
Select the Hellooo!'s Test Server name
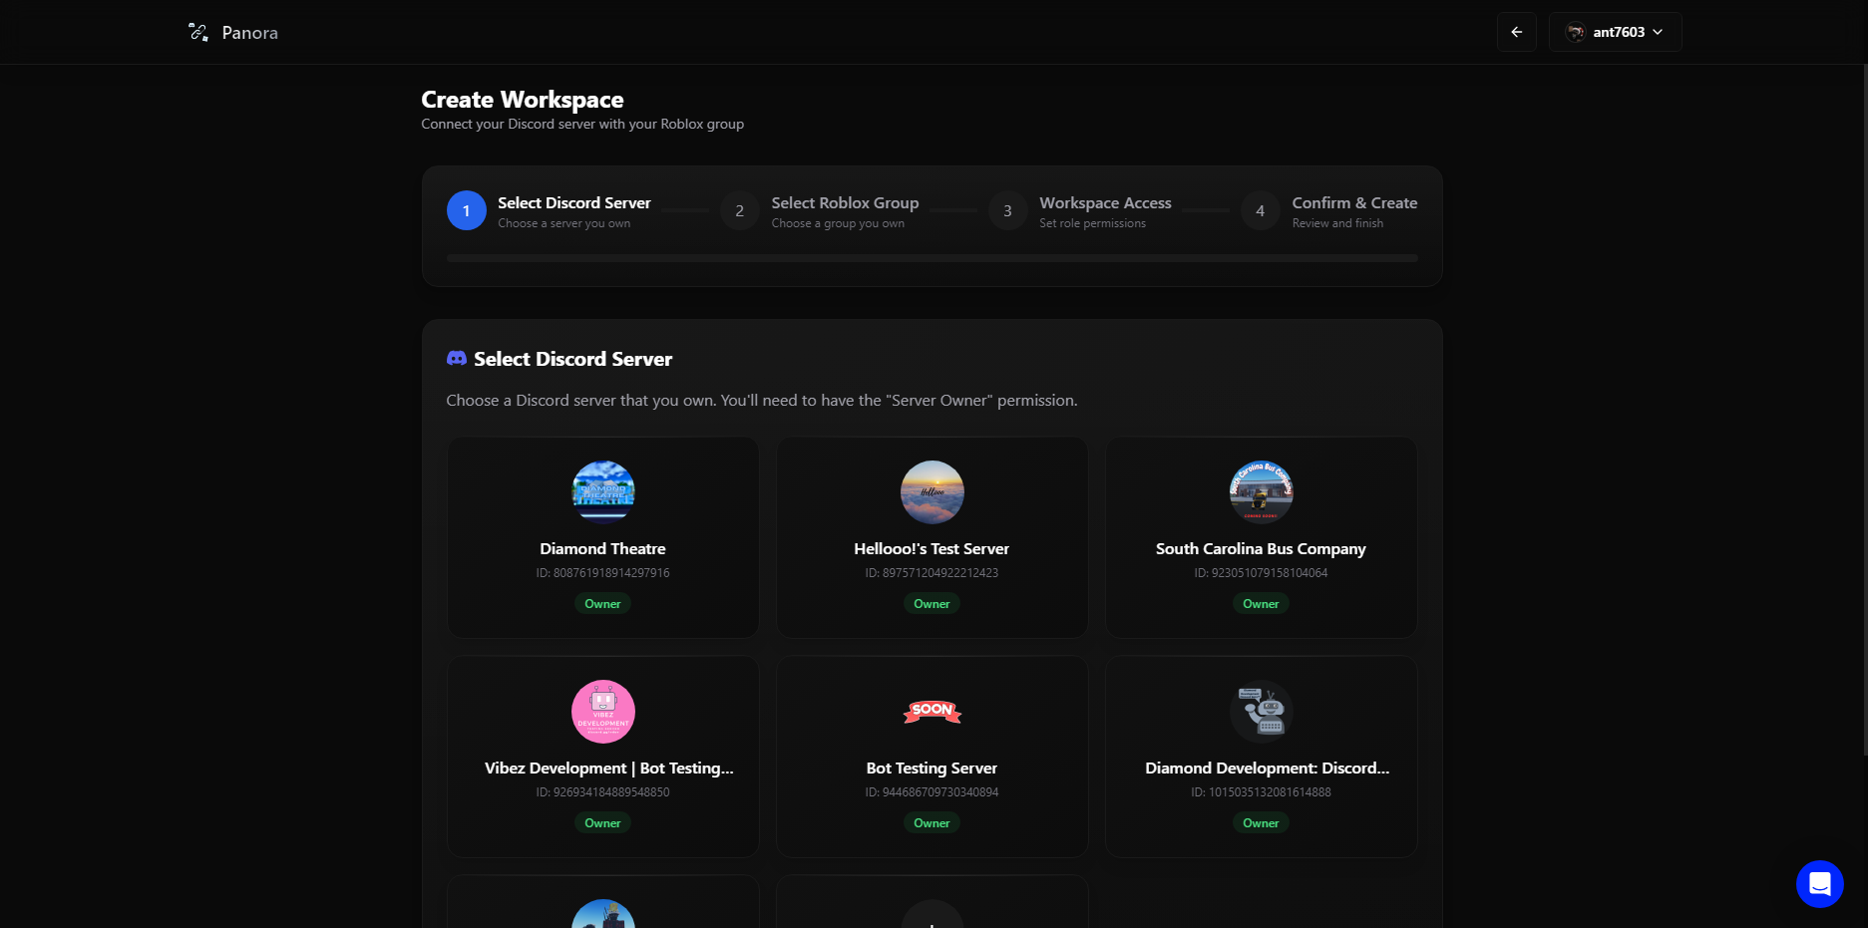coord(932,548)
